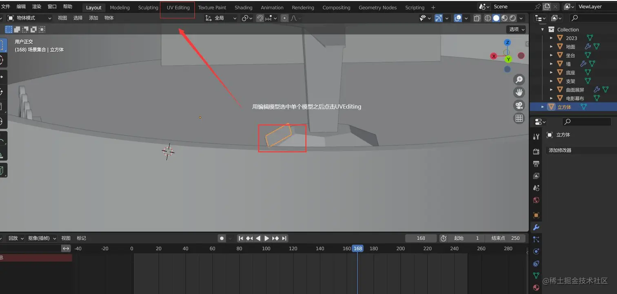Open viewport shading options dropdown arrow
The width and height of the screenshot is (617, 294).
[x=521, y=18]
